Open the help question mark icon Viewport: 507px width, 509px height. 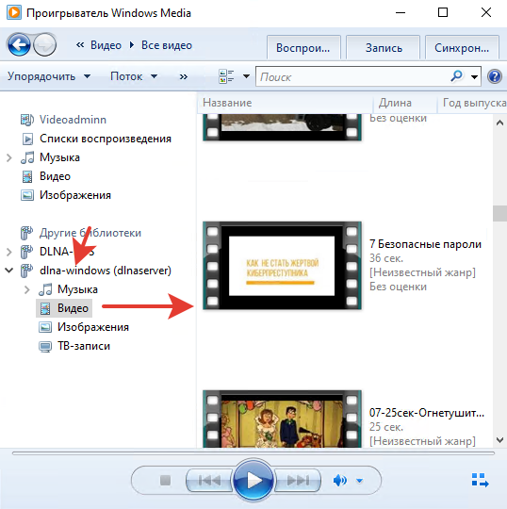pos(495,76)
